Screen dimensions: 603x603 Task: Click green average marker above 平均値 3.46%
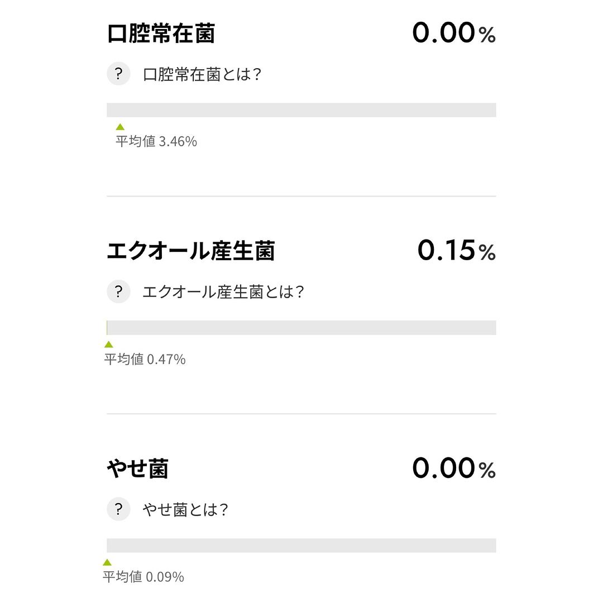[120, 127]
